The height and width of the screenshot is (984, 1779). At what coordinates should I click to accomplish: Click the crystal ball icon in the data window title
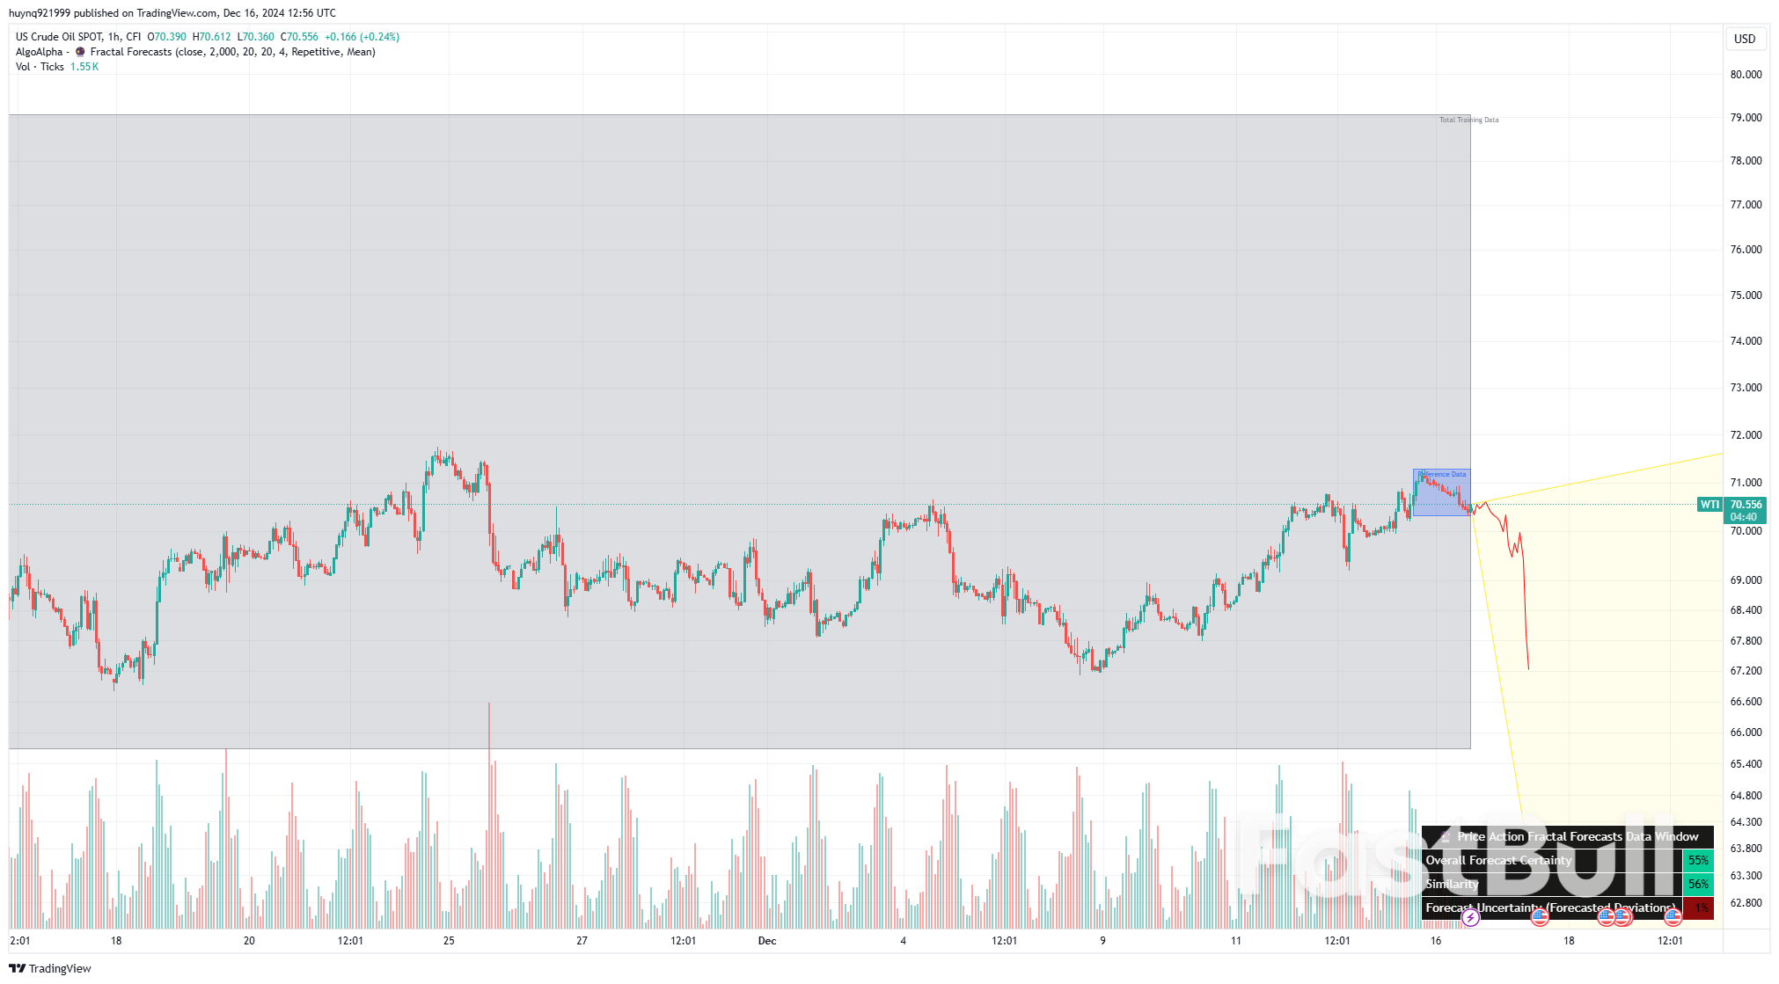pos(1446,836)
